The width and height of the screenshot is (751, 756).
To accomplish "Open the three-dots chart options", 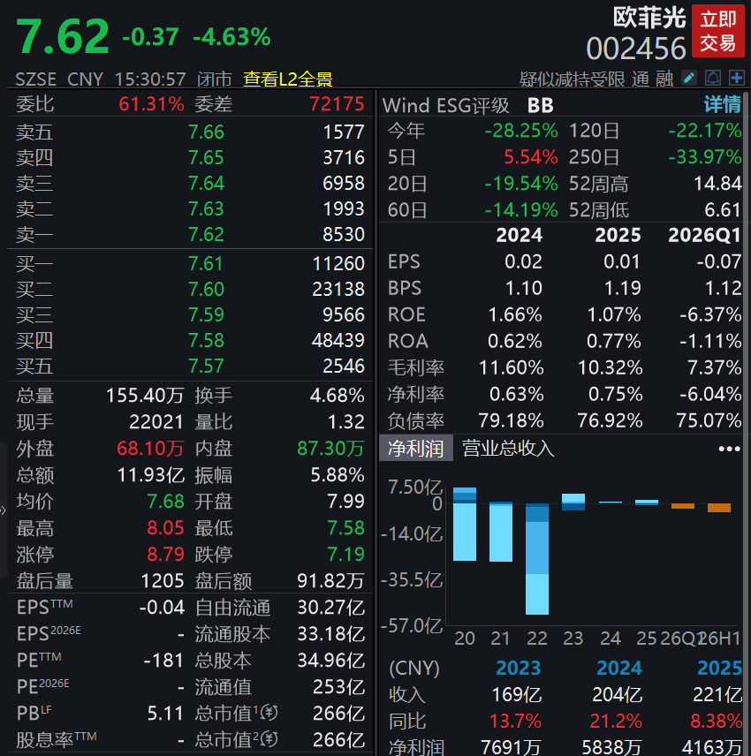I will (729, 449).
